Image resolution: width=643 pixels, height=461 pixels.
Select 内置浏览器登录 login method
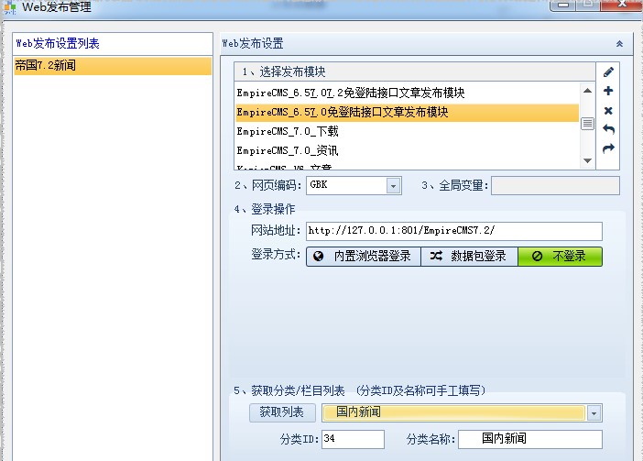(x=364, y=257)
